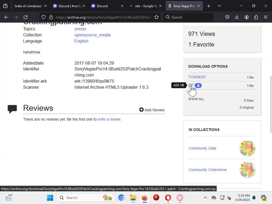Click the taskbar Search box

[86, 198]
